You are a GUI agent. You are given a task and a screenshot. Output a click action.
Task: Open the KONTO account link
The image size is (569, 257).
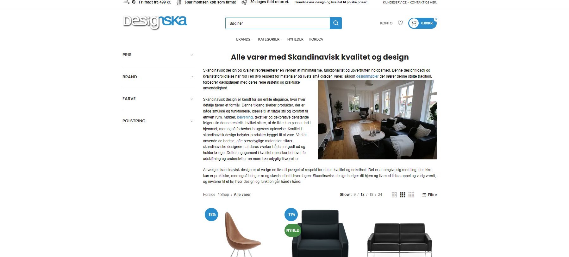386,23
